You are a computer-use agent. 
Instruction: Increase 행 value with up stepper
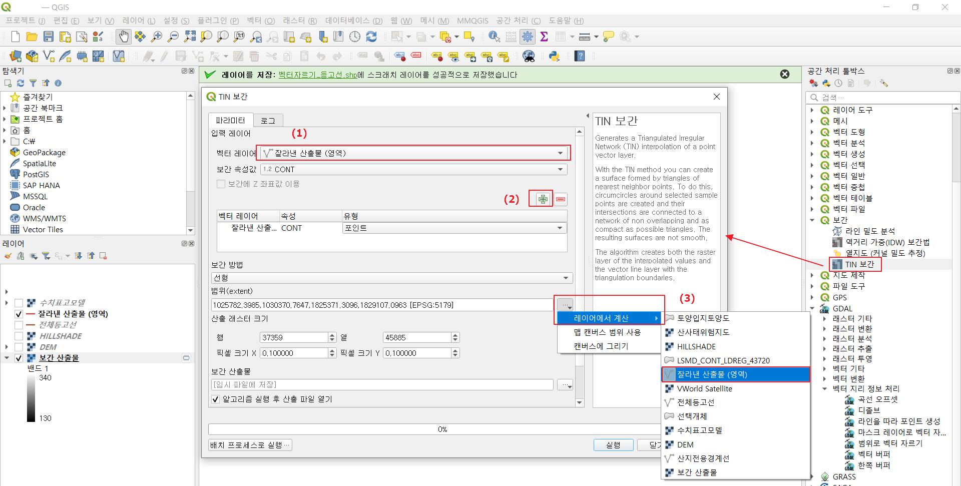coord(332,335)
